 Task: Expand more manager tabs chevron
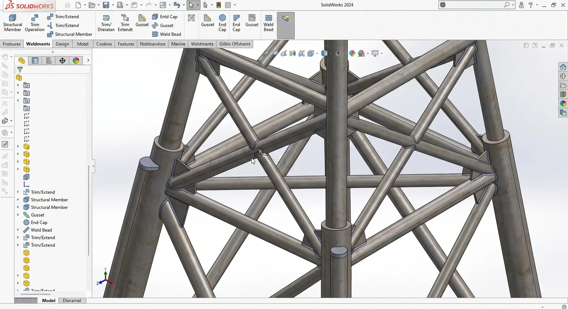click(x=88, y=61)
